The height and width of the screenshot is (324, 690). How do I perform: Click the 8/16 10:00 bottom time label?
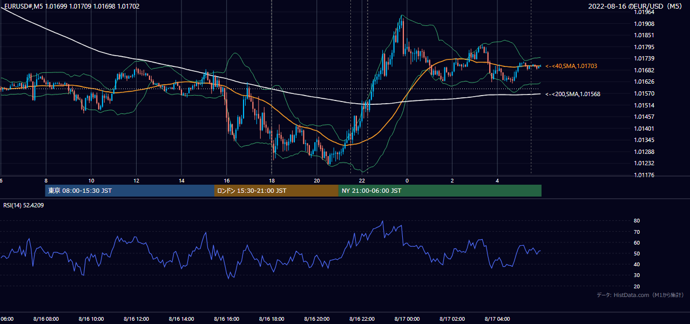[x=91, y=319]
